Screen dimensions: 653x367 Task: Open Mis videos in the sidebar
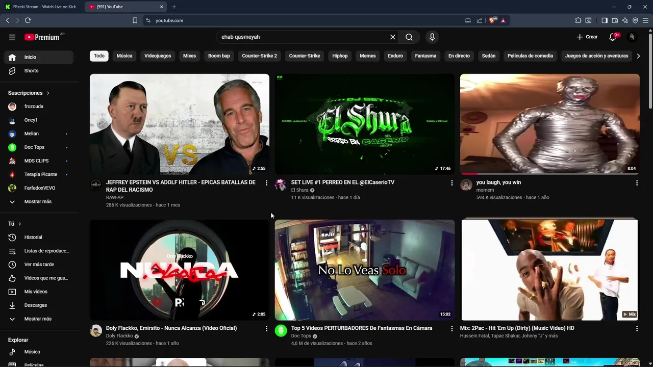click(x=39, y=292)
